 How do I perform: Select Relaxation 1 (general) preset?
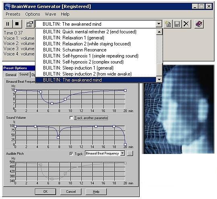click(96, 38)
